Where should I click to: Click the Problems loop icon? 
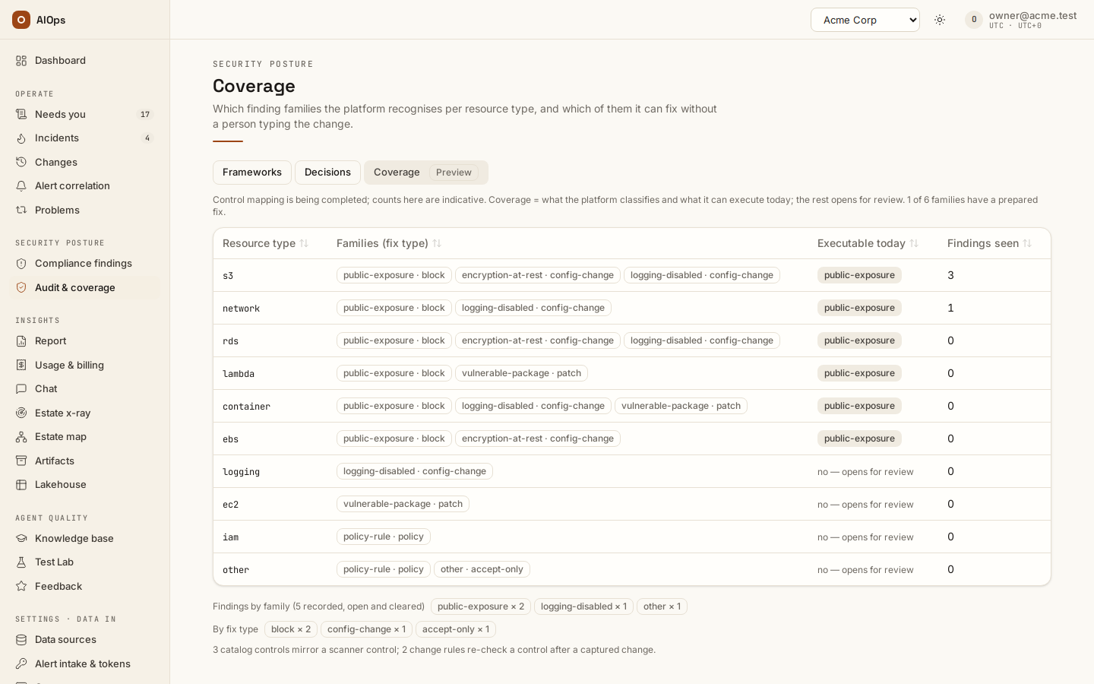(21, 211)
